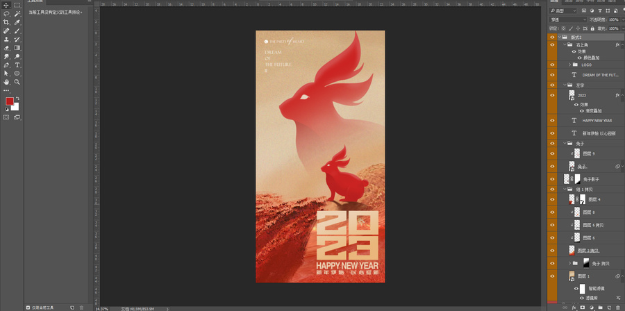The height and width of the screenshot is (311, 625).
Task: Click the fill 100% field
Action: (x=615, y=28)
